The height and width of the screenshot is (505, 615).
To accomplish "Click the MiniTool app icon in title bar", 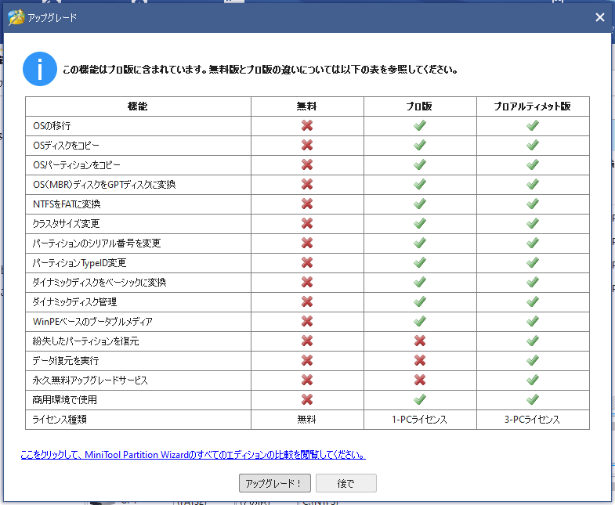I will point(15,17).
